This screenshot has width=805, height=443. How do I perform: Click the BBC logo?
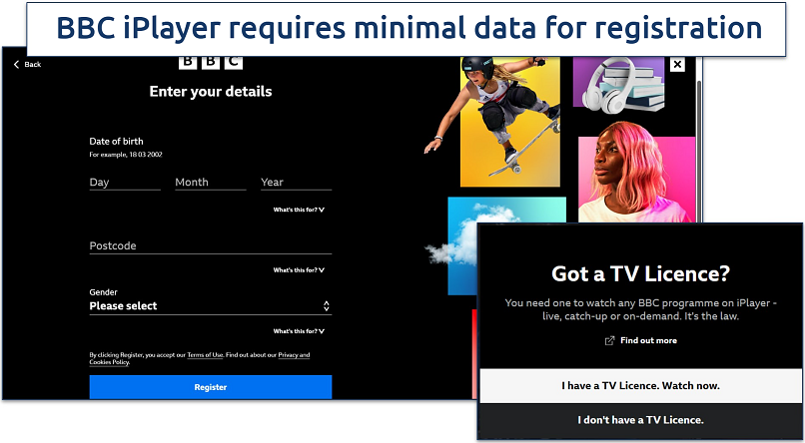(x=211, y=63)
